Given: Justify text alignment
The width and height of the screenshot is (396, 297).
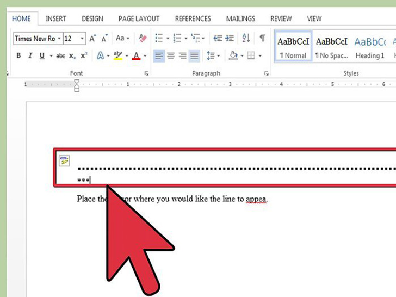Looking at the screenshot, I should (195, 55).
